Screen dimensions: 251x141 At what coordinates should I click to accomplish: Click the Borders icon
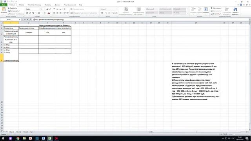click(38, 13)
